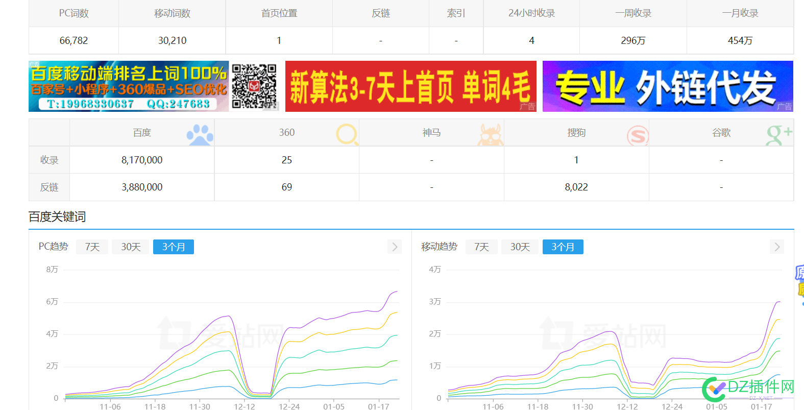This screenshot has height=410, width=804.
Task: Click the 神马 column header text
Action: tap(431, 133)
